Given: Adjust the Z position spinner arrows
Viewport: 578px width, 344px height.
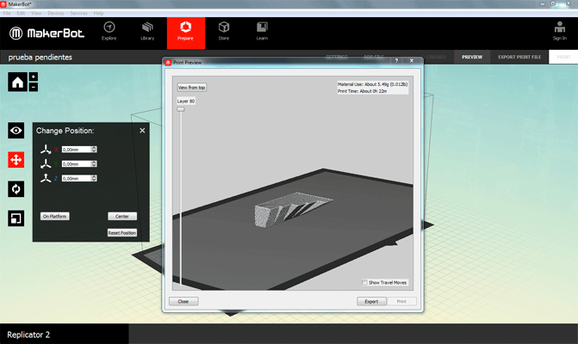Looking at the screenshot, I should click(x=94, y=178).
